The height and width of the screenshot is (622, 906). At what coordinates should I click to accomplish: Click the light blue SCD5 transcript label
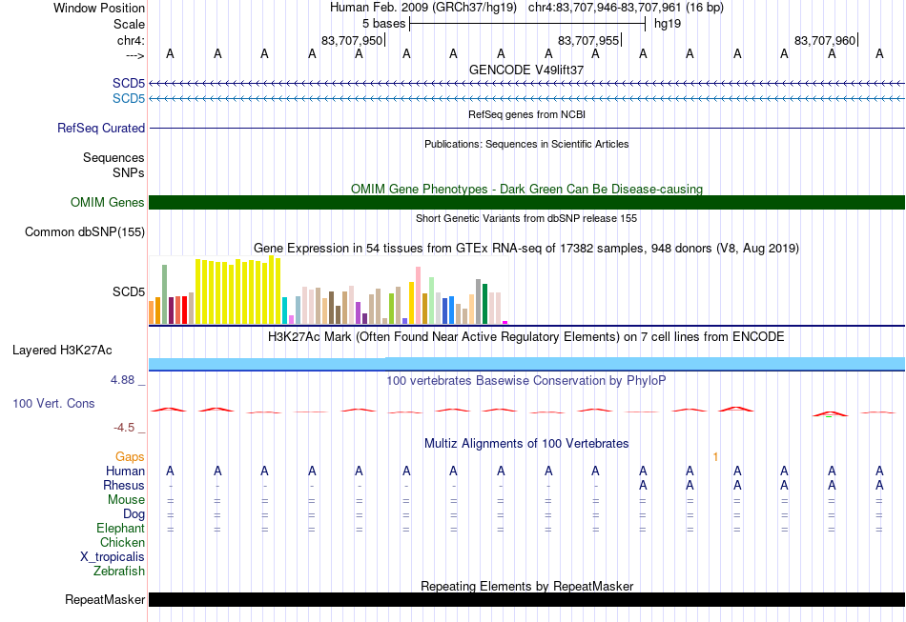(129, 99)
